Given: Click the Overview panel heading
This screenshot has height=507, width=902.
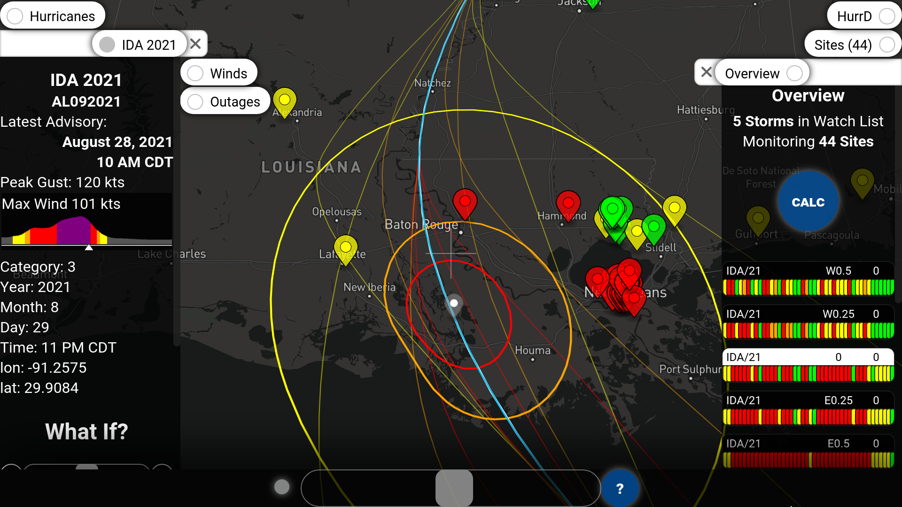Looking at the screenshot, I should [x=808, y=95].
